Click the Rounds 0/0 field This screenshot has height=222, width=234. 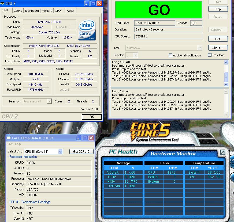(x=196, y=23)
